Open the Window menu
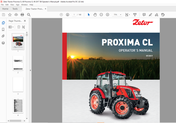The image size is (176, 123). click(x=24, y=5)
